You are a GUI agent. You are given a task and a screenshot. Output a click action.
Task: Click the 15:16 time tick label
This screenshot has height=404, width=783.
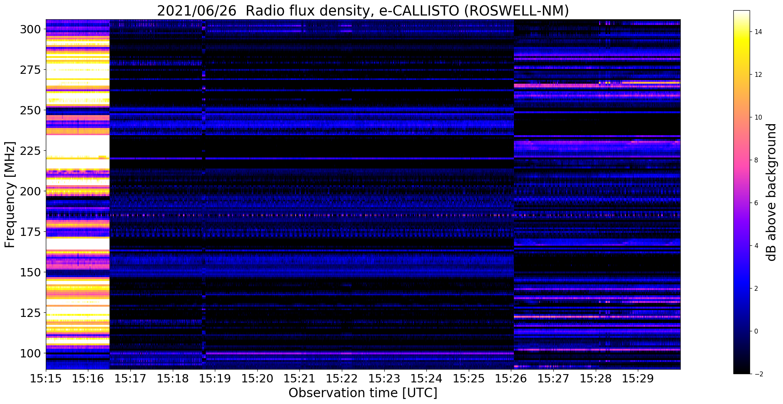(x=88, y=378)
